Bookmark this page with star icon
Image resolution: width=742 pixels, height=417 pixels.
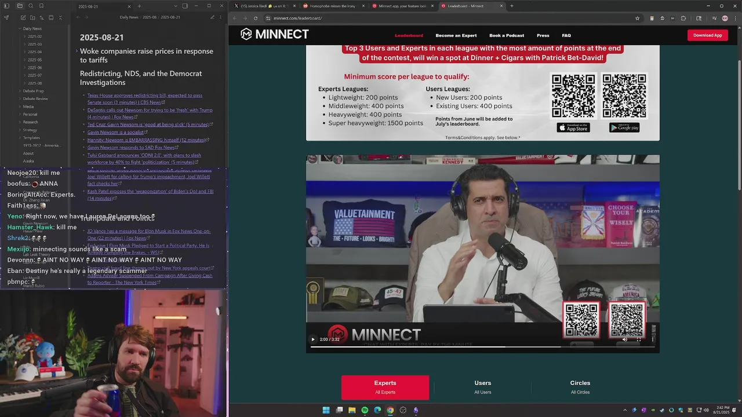(637, 18)
